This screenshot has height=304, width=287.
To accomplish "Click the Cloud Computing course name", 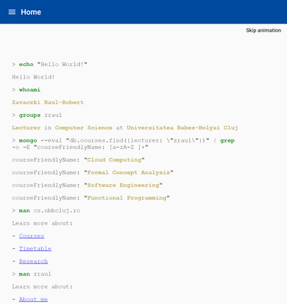I will [114, 160].
